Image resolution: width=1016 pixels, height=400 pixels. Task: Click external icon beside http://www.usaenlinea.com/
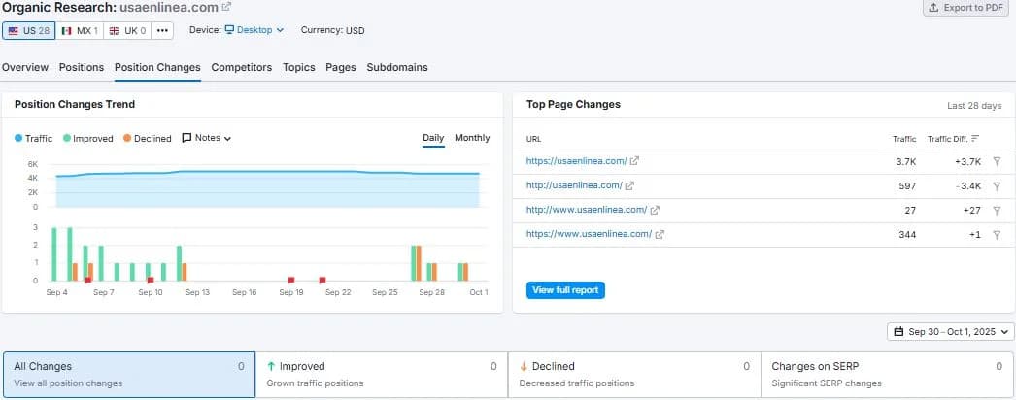click(x=655, y=211)
